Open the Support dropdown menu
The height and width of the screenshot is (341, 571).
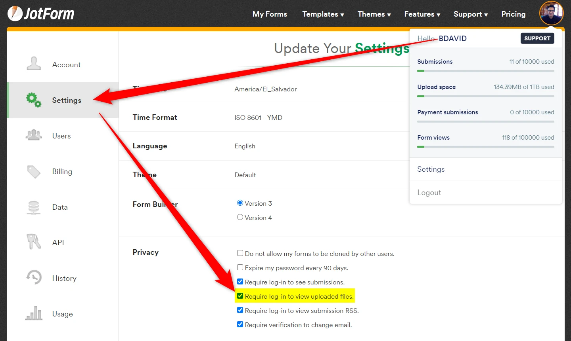[470, 14]
